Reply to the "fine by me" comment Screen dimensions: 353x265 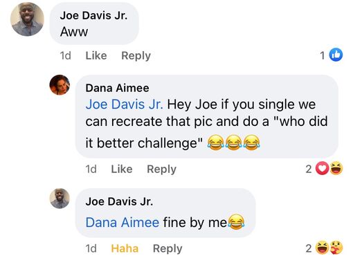[168, 248]
